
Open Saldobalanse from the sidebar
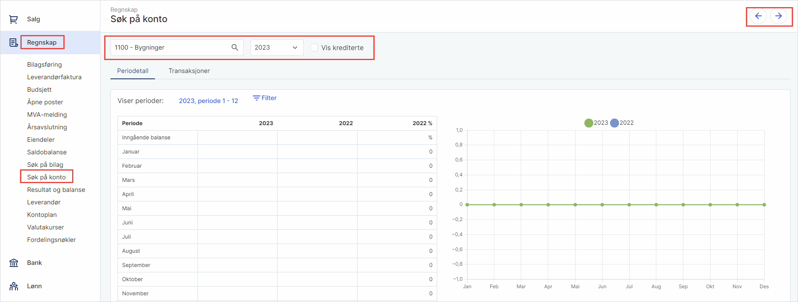tap(47, 152)
